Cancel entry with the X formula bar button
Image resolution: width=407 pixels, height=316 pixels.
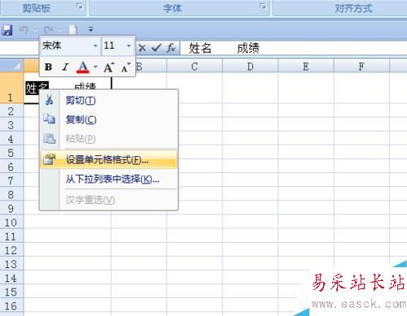tap(142, 48)
